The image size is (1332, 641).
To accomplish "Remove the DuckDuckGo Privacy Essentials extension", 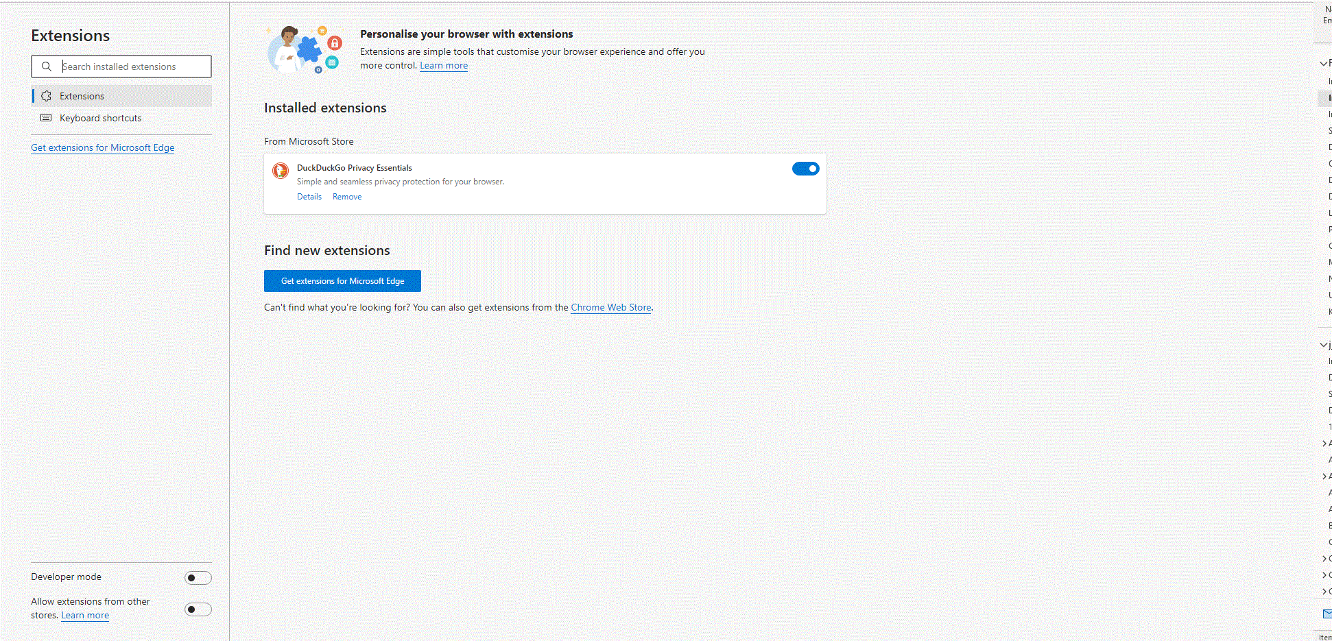I will point(347,197).
